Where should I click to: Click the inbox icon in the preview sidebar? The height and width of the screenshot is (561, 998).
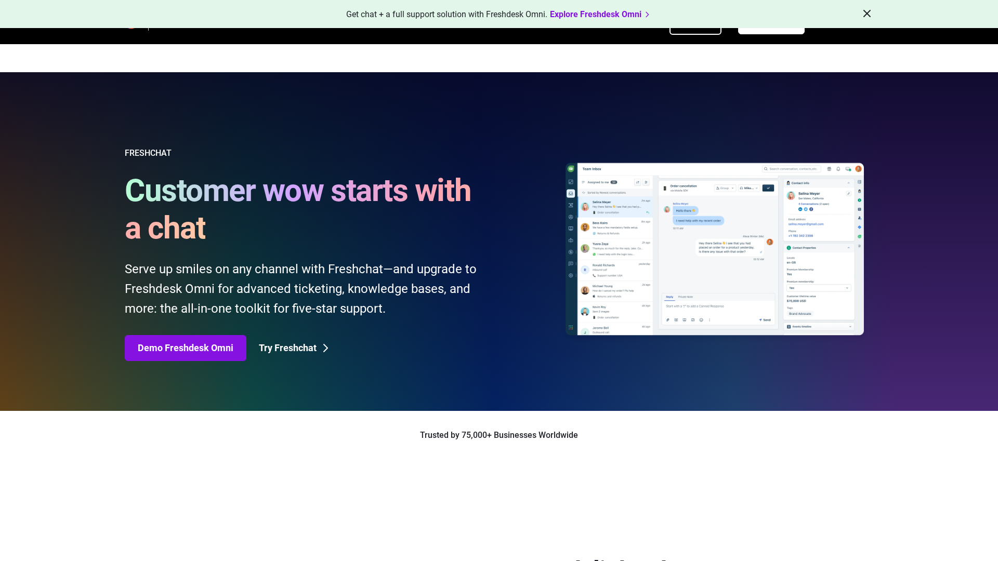point(571,193)
